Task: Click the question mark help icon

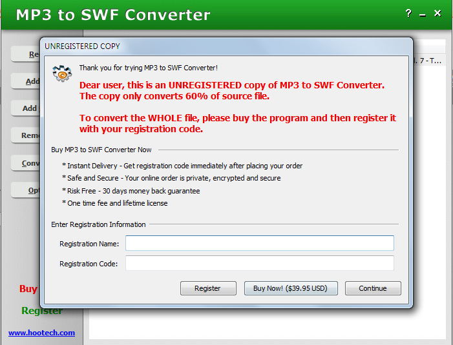Action: (408, 14)
